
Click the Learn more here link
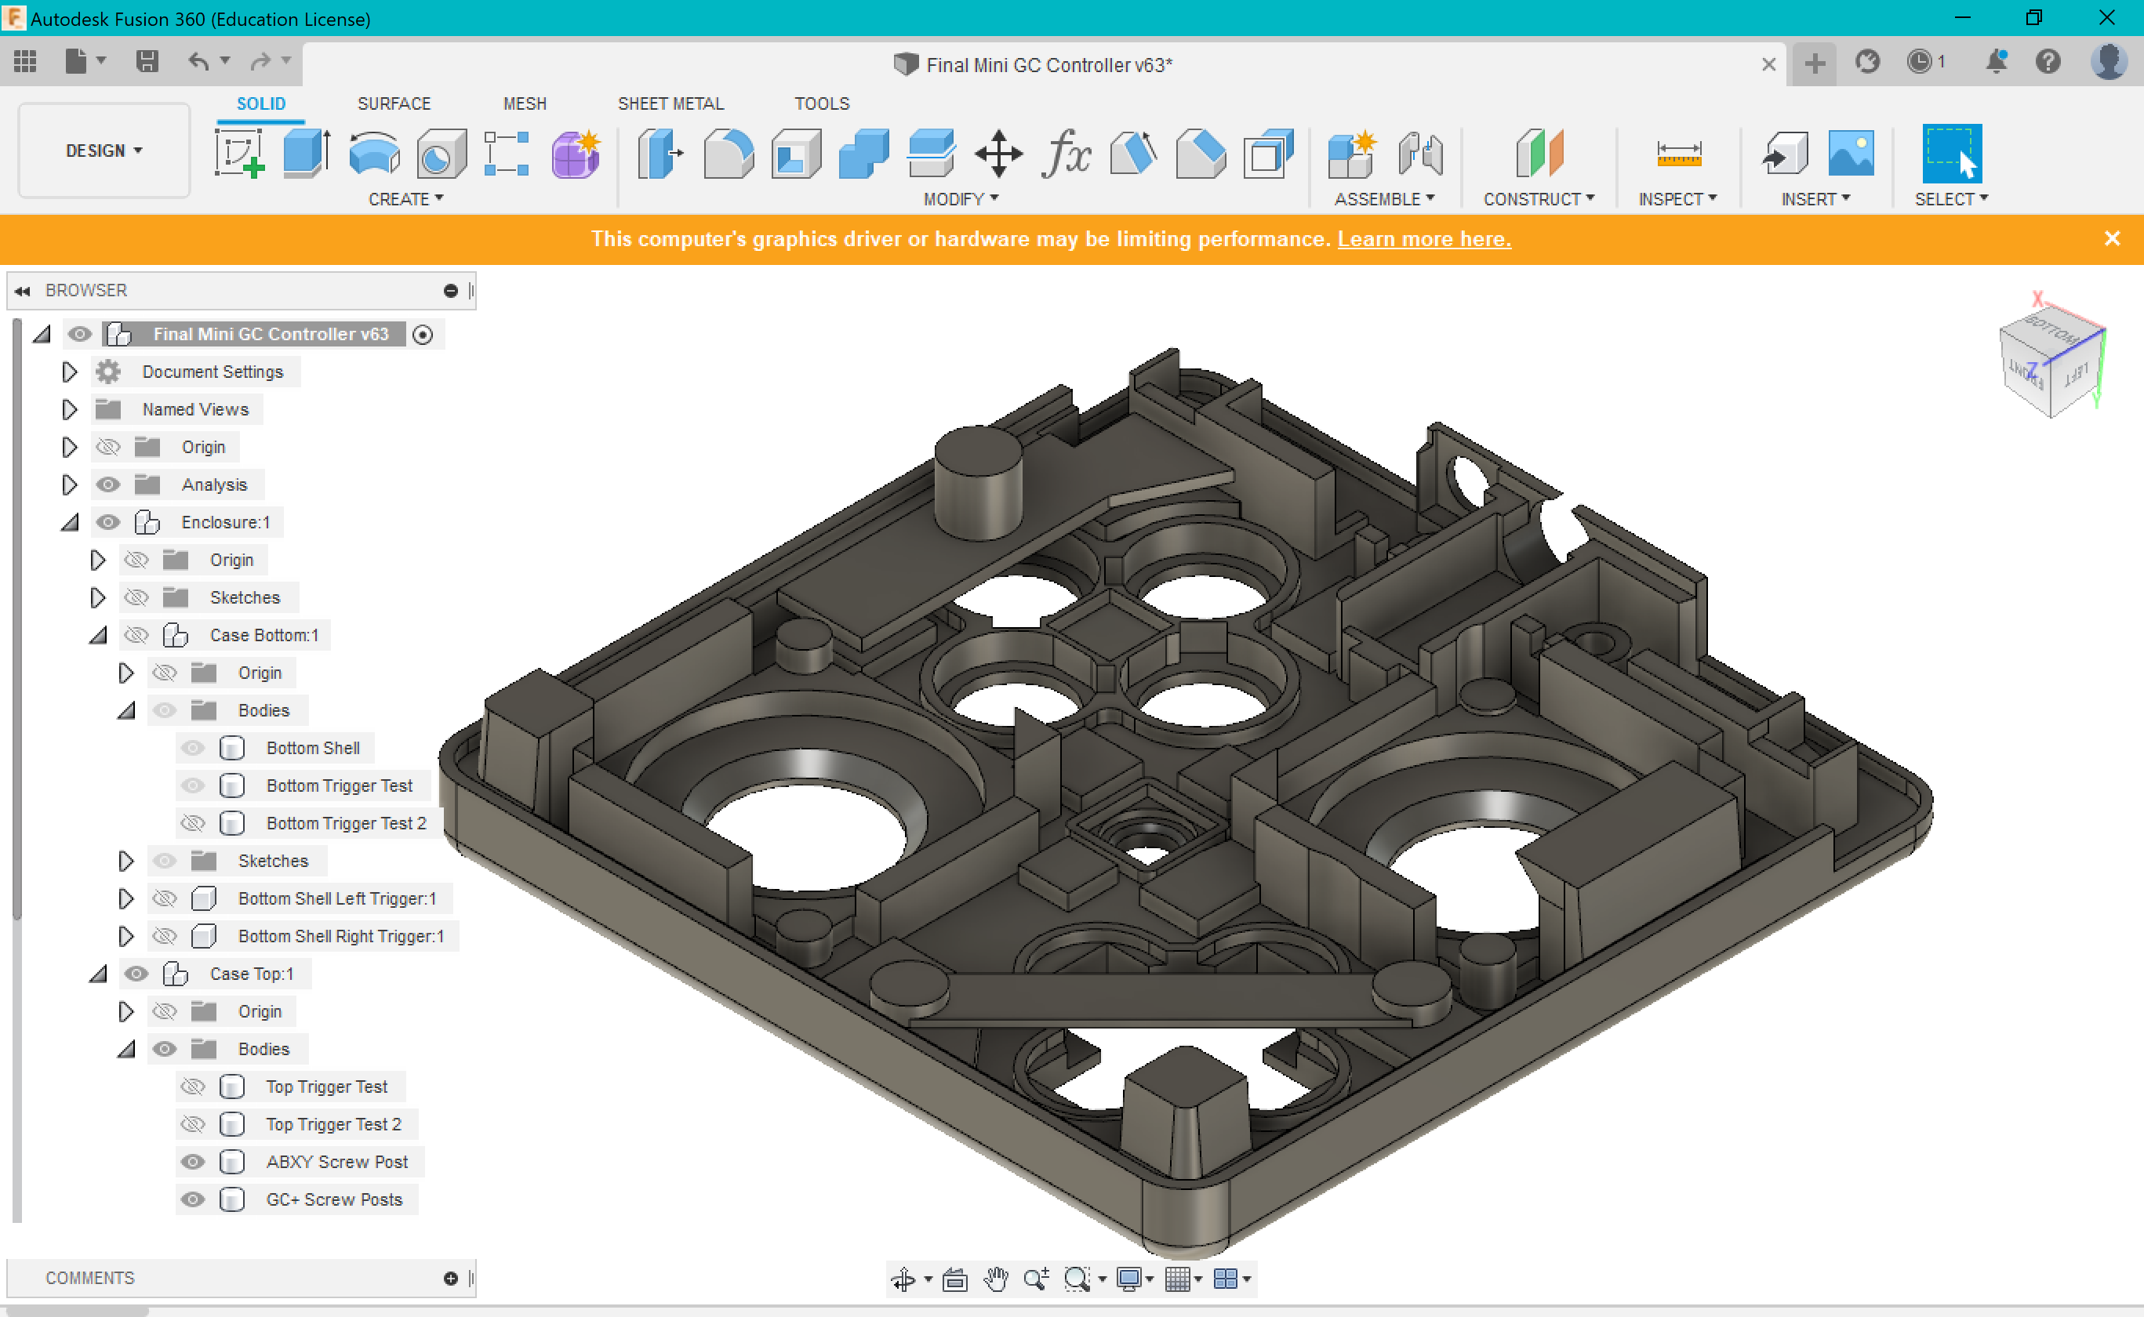point(1423,238)
